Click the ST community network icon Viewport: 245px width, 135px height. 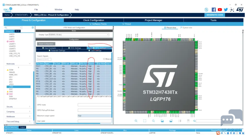click(232, 10)
